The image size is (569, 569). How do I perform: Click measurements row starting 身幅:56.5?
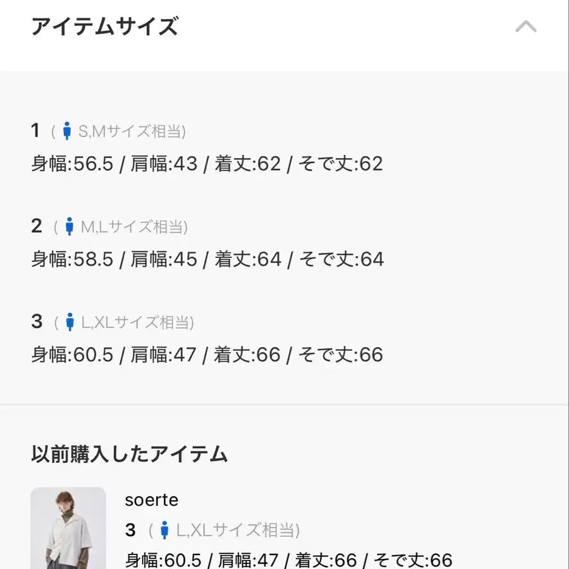click(207, 164)
